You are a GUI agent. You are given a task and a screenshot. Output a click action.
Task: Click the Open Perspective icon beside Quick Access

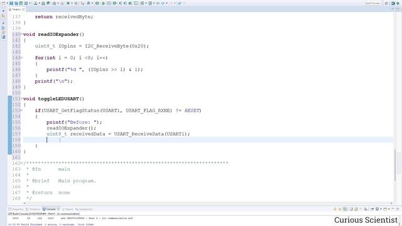click(386, 3)
